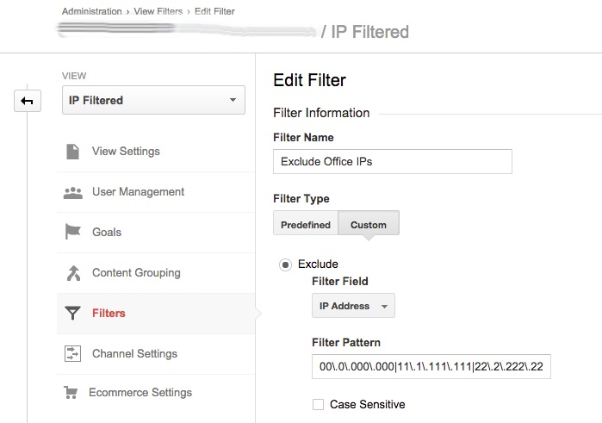Switch to the Predefined filter type
602x423 pixels.
306,225
